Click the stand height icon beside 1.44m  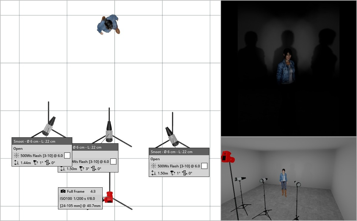tap(16, 163)
